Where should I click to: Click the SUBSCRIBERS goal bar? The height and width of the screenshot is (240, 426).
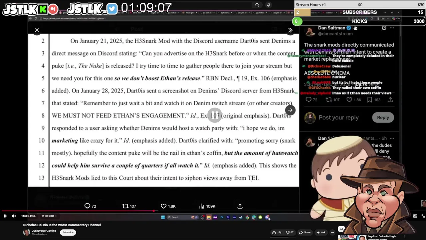click(360, 12)
